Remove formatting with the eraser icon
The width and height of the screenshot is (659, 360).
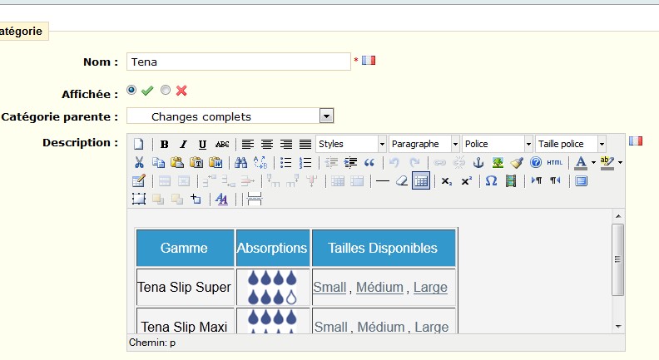pyautogui.click(x=402, y=181)
